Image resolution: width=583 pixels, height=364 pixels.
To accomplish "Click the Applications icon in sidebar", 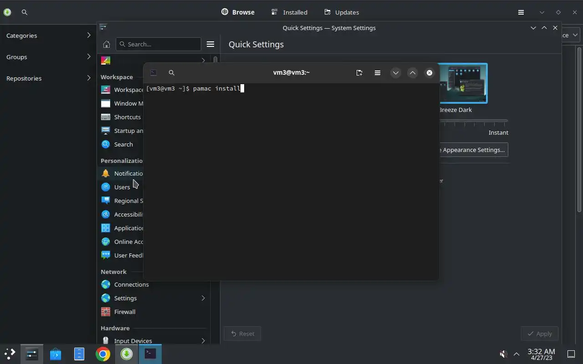I will [x=106, y=228].
